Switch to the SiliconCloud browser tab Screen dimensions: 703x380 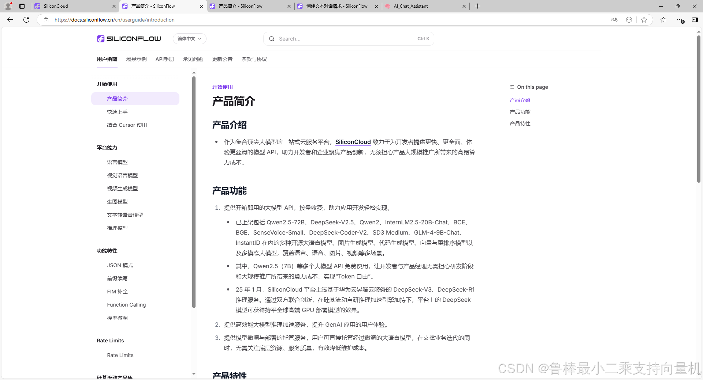coord(75,6)
